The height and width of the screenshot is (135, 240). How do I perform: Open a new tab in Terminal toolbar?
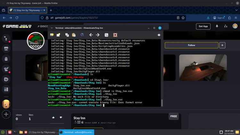click(52, 35)
